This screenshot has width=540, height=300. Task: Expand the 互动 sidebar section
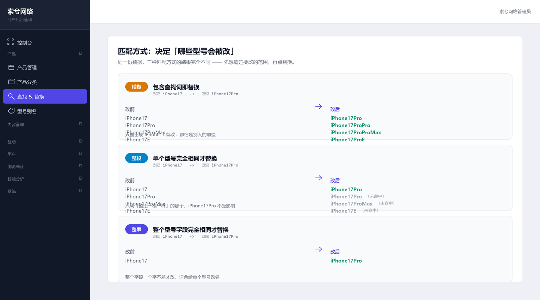tap(80, 141)
